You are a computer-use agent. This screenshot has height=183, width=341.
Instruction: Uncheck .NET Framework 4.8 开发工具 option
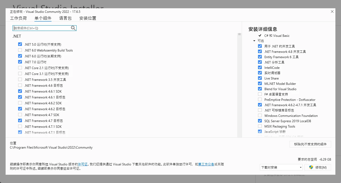tap(260, 51)
